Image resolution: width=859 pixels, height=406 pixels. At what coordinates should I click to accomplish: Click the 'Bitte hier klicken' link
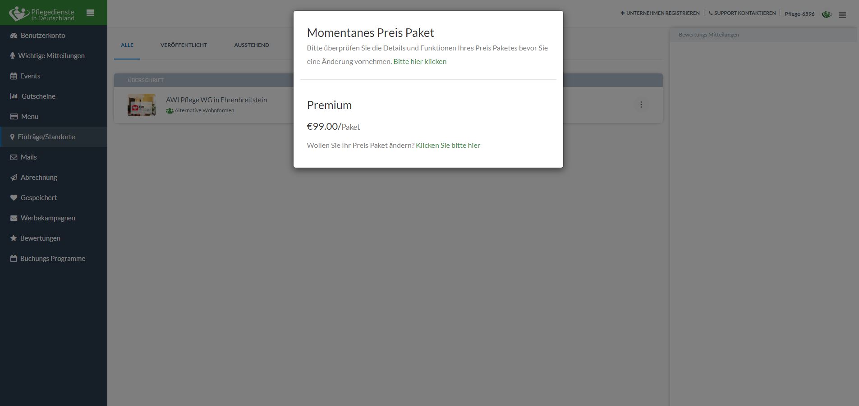pyautogui.click(x=420, y=61)
